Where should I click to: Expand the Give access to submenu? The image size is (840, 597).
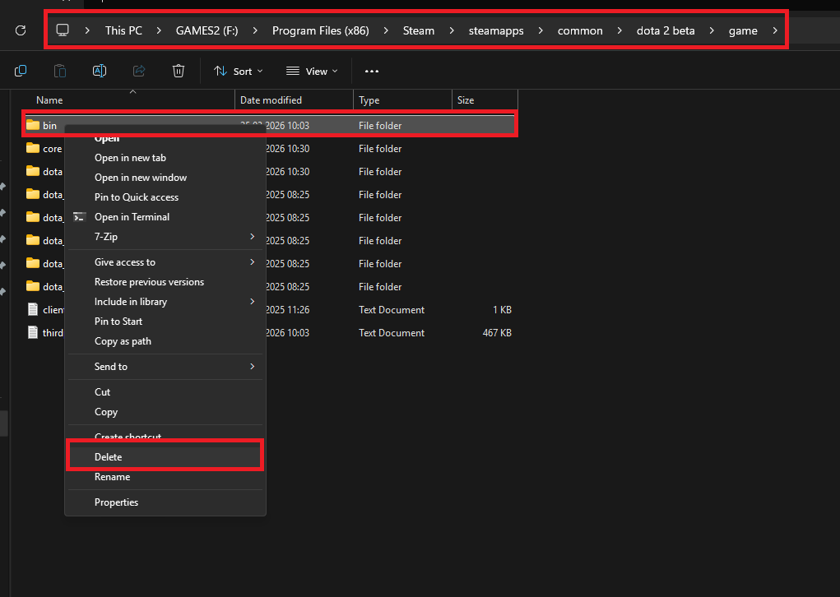coord(165,262)
